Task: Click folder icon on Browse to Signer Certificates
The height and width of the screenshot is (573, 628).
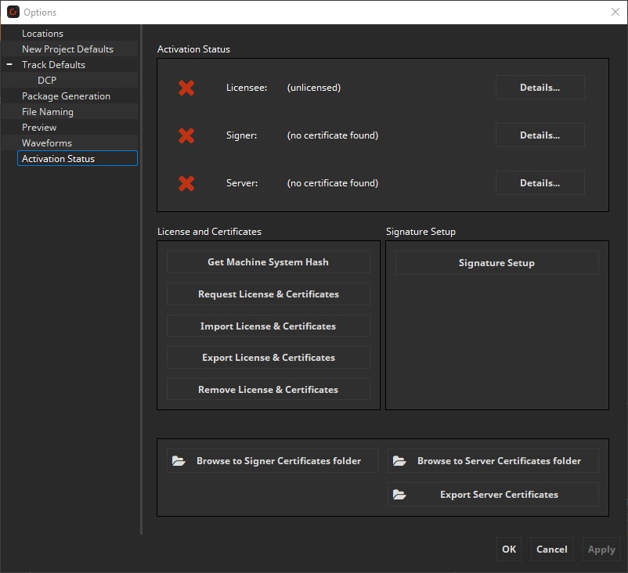Action: (x=179, y=461)
